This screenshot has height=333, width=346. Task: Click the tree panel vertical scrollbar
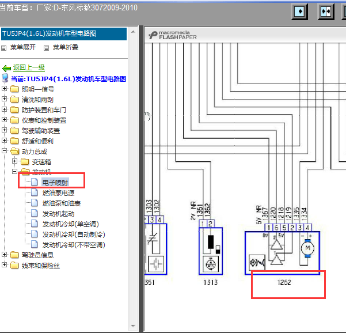(x=134, y=173)
